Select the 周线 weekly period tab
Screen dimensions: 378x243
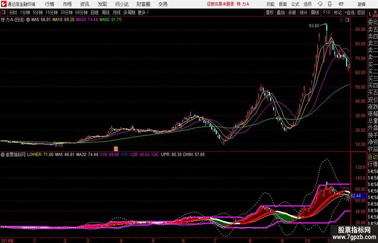(x=105, y=12)
